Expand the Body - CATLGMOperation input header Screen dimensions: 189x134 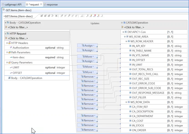pyautogui.click(x=5, y=23)
